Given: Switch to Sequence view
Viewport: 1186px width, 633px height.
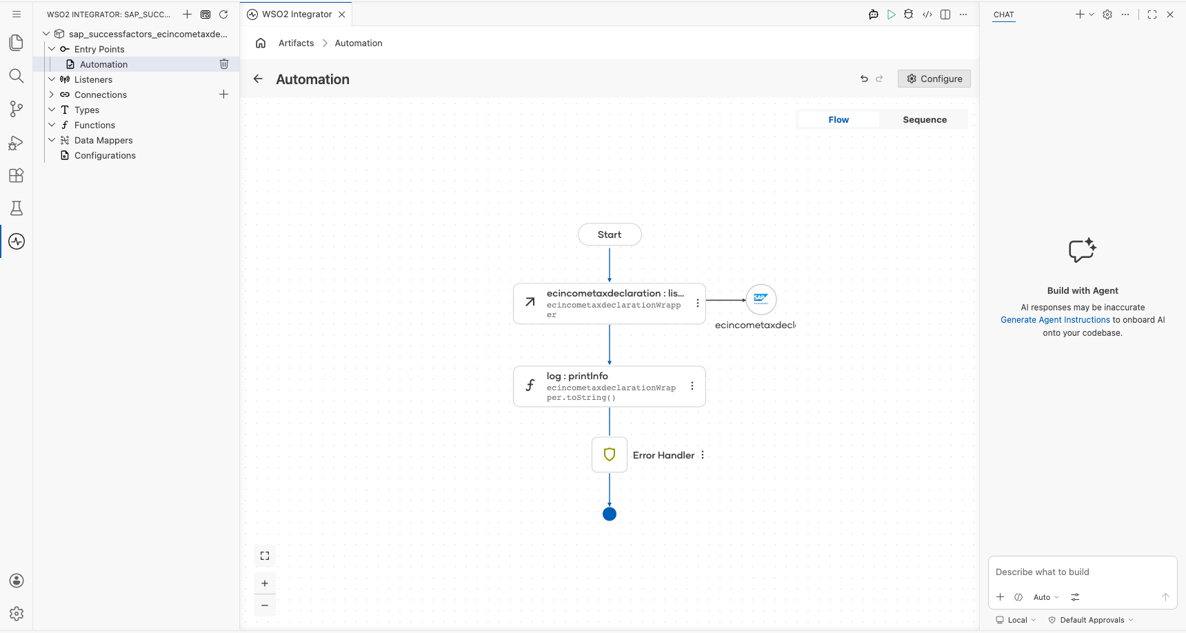Looking at the screenshot, I should pyautogui.click(x=925, y=120).
